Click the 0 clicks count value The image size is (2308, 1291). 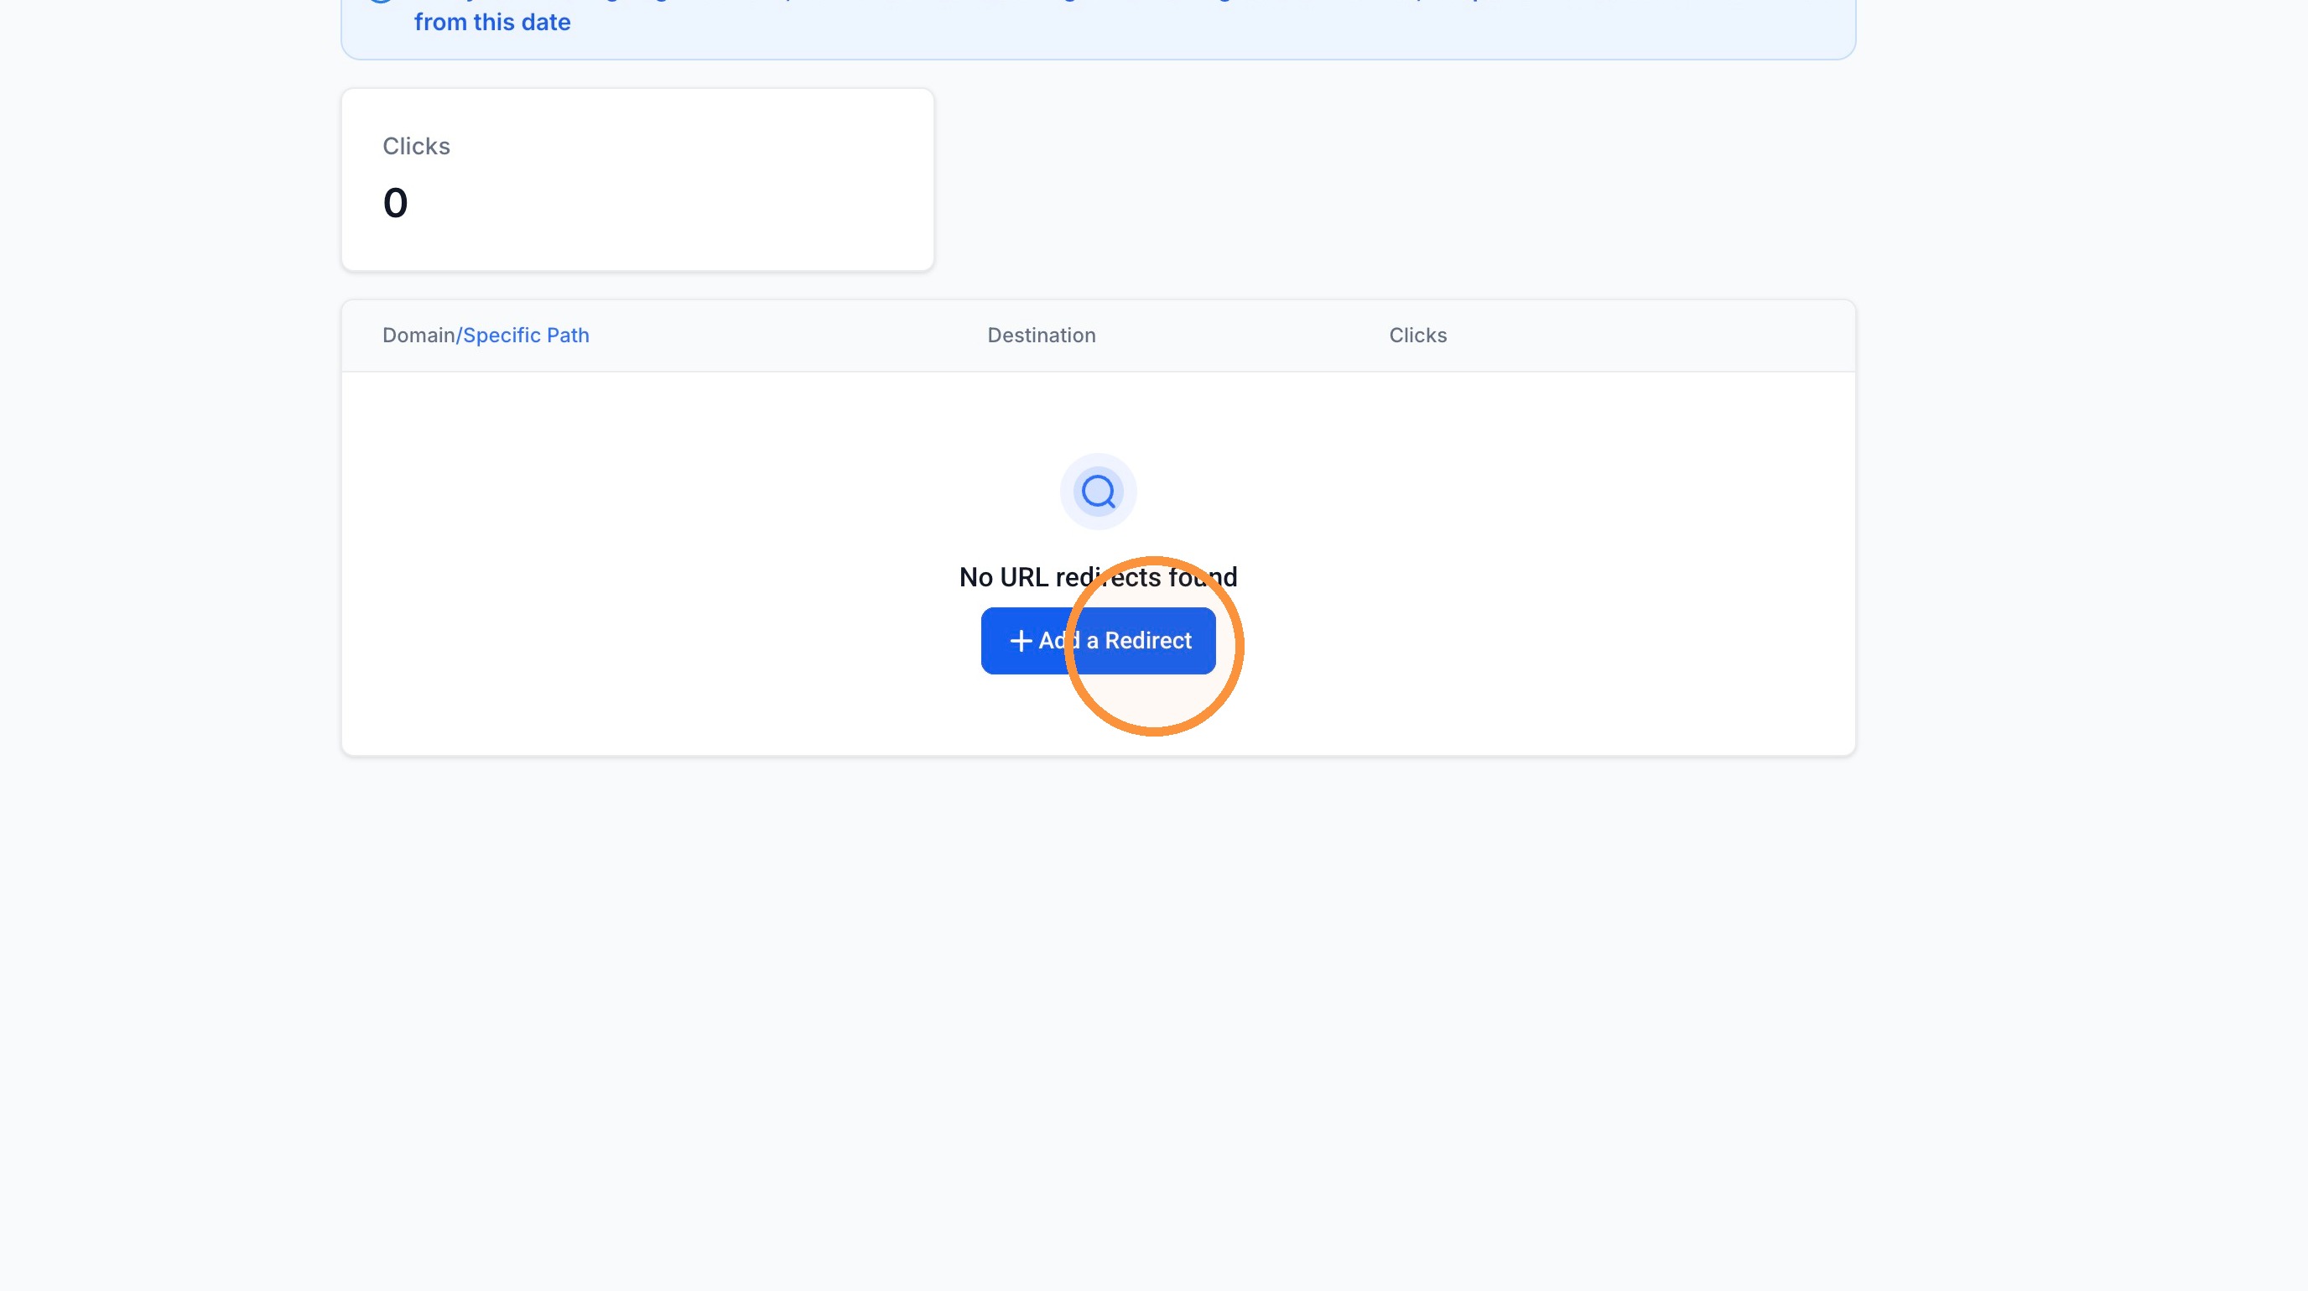395,202
